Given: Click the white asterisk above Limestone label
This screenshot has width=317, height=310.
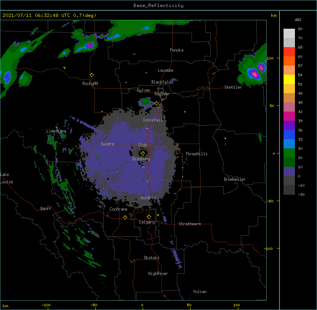Looking at the screenshot, I should pos(56,127).
